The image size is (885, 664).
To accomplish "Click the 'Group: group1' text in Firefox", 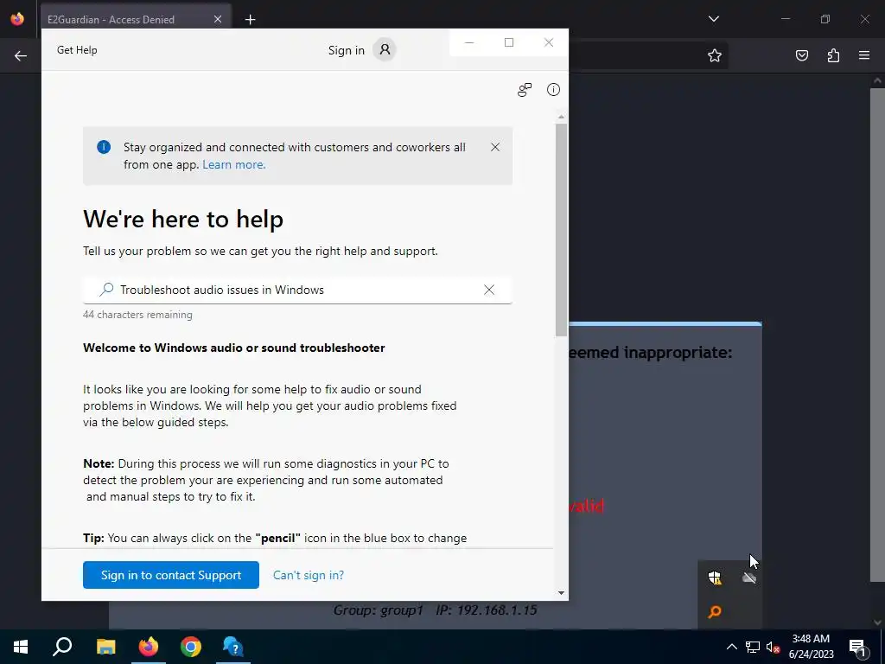I will coord(378,610).
